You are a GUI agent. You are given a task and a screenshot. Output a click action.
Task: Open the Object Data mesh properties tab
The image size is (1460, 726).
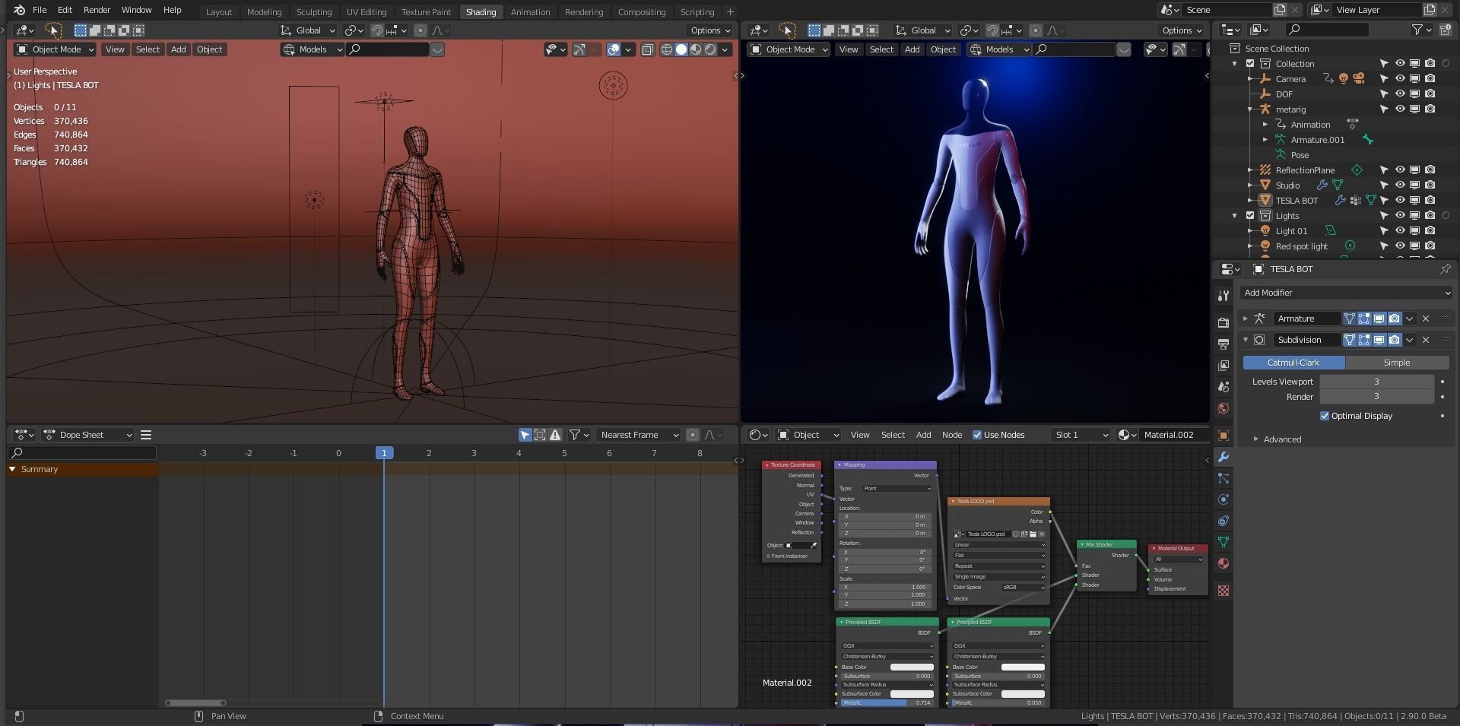pos(1223,542)
